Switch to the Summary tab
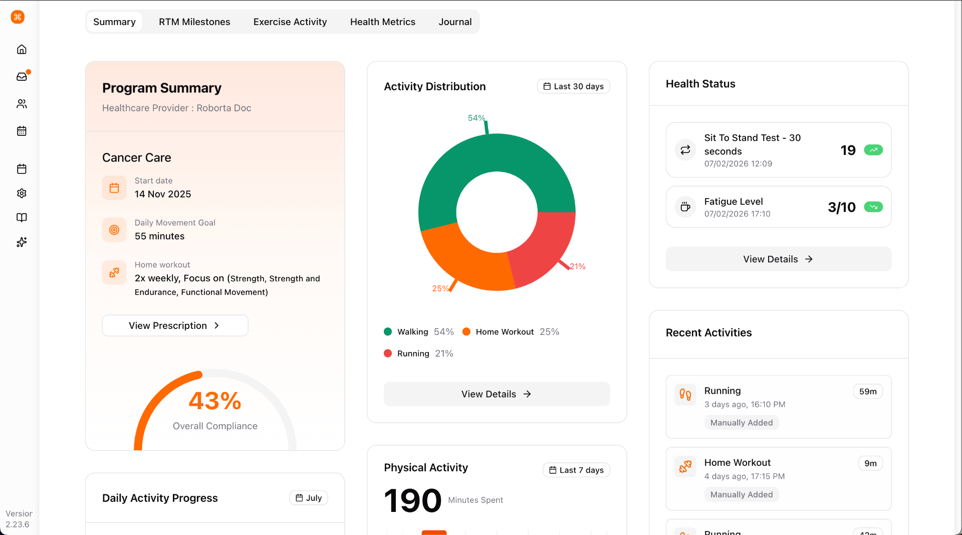This screenshot has width=962, height=535. (114, 22)
